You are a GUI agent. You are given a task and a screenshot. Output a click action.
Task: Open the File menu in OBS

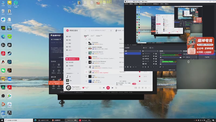[126, 4]
